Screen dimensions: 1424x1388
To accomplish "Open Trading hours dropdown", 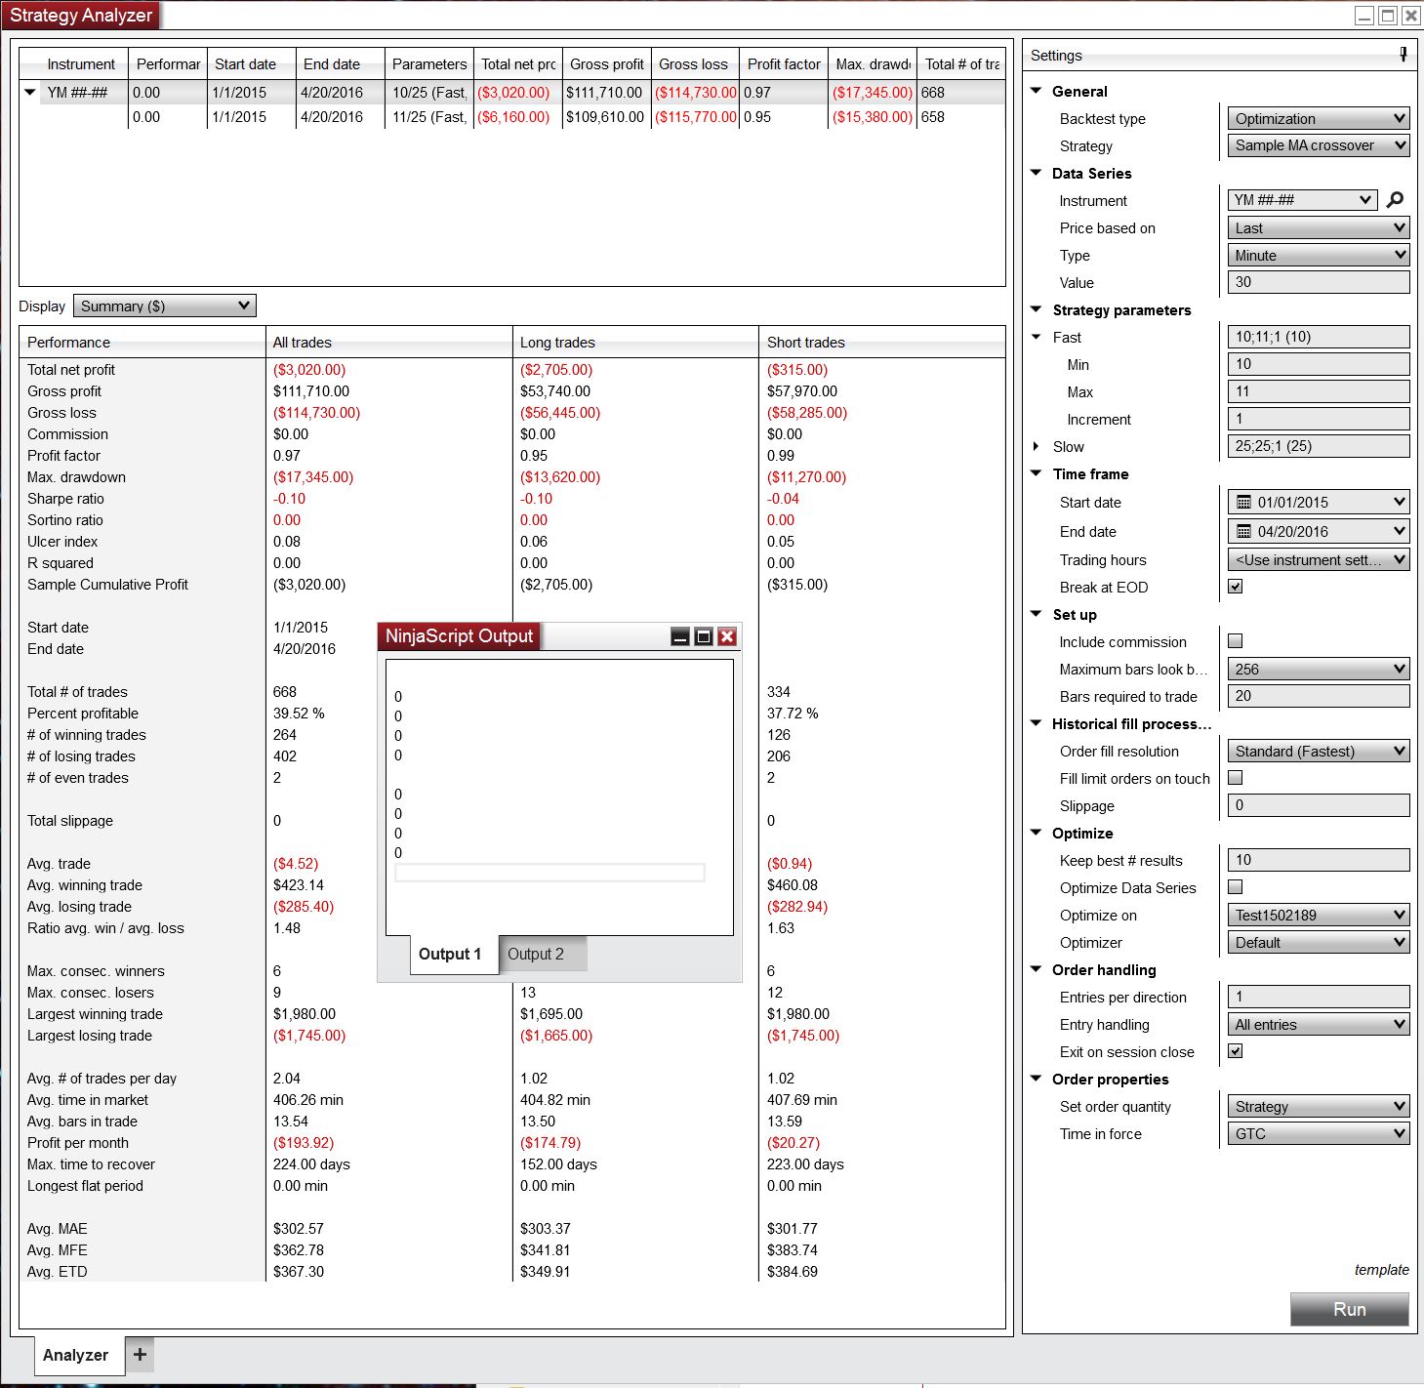I will point(1319,560).
